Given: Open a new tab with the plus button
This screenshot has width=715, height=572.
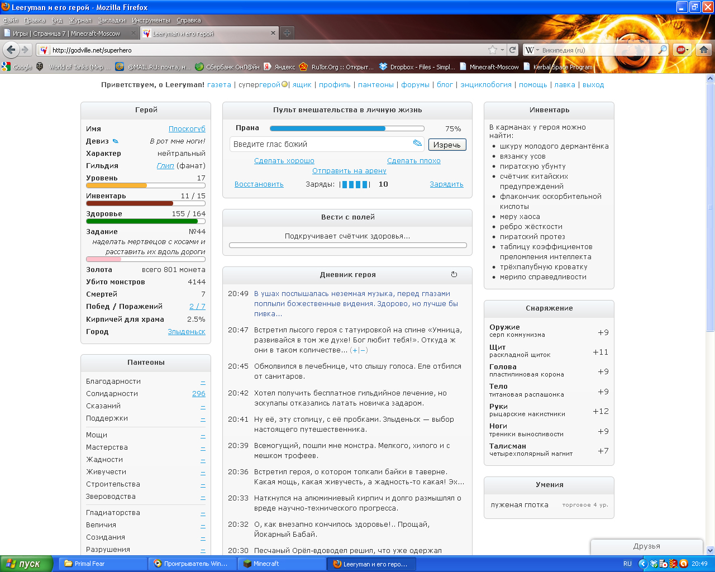Looking at the screenshot, I should tap(287, 33).
